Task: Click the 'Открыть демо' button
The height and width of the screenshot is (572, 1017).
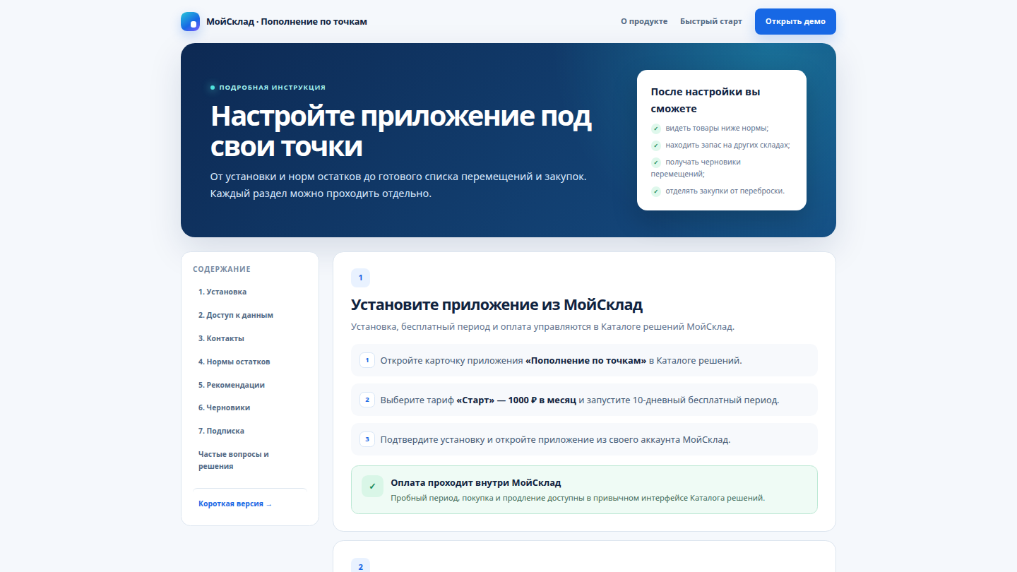Action: [795, 21]
